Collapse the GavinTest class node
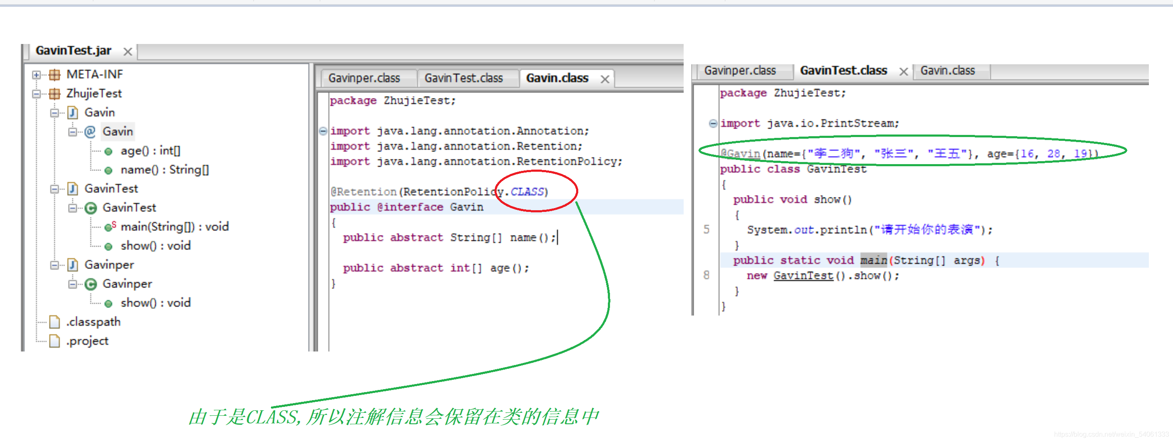The width and height of the screenshot is (1173, 442). 72,208
